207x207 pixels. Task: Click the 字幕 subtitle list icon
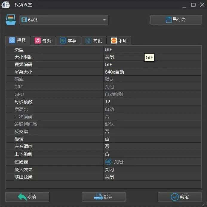click(x=63, y=41)
